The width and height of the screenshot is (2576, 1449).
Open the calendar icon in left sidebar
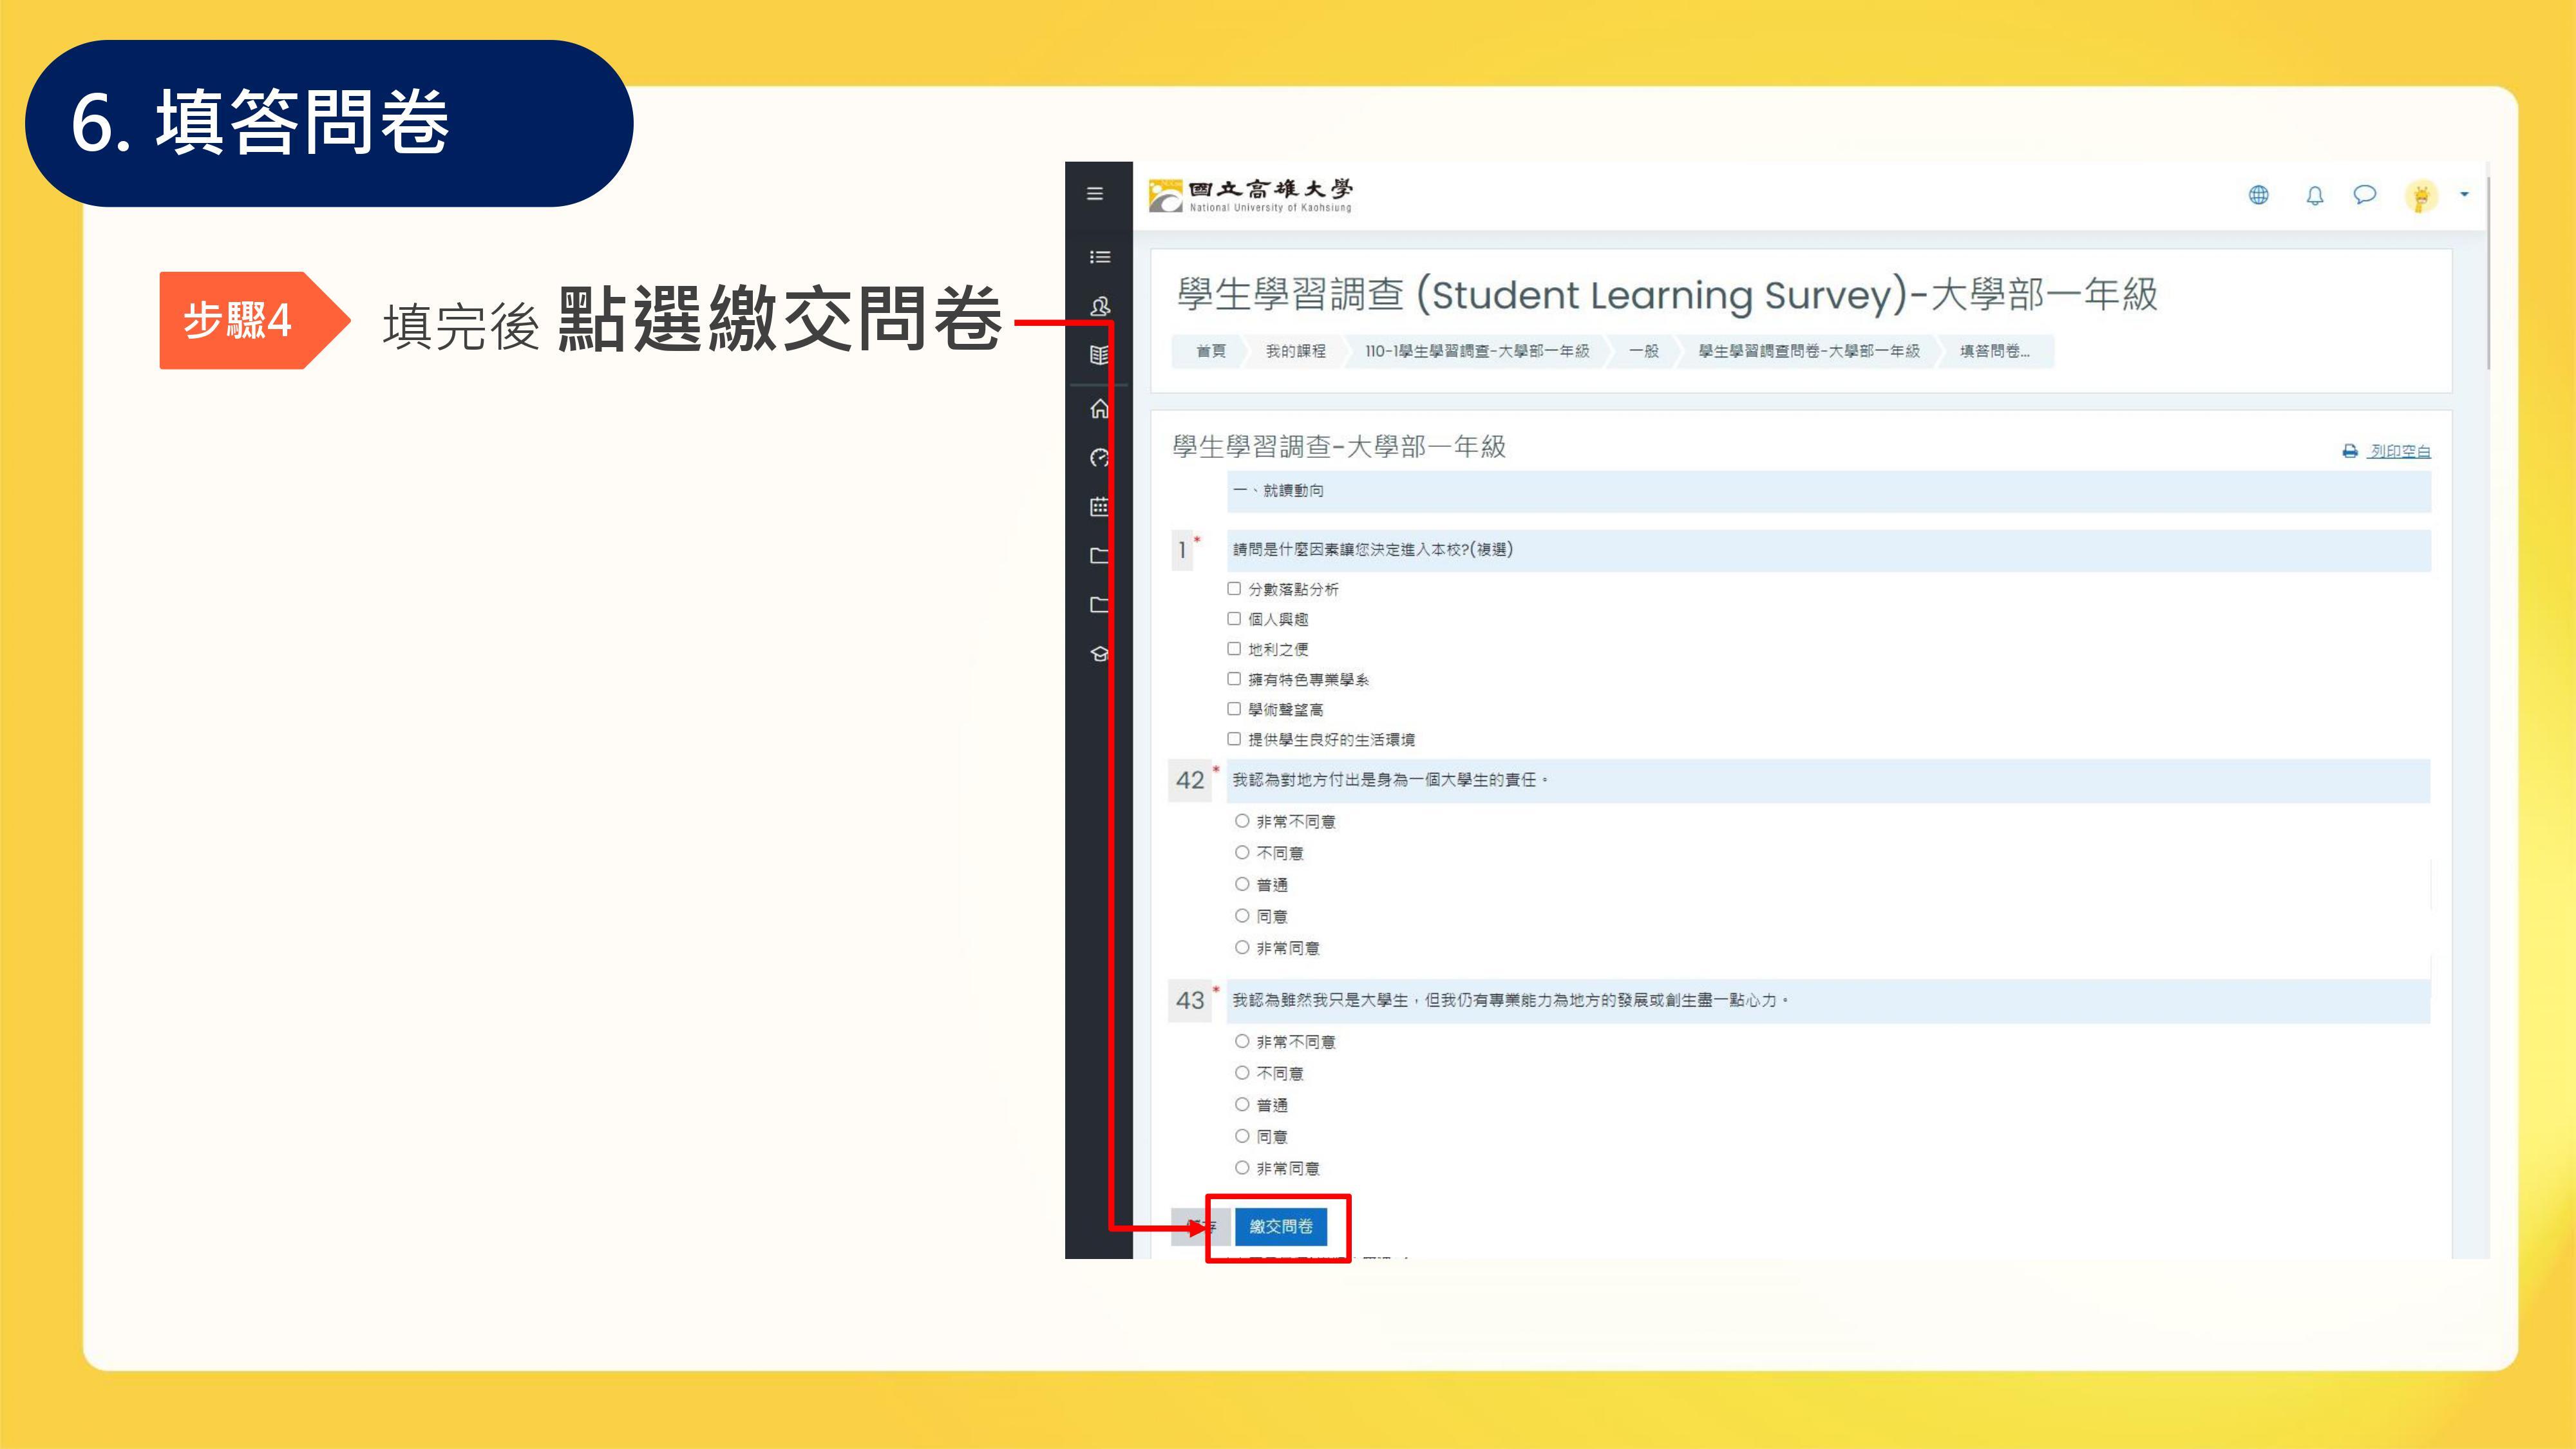(x=1099, y=506)
